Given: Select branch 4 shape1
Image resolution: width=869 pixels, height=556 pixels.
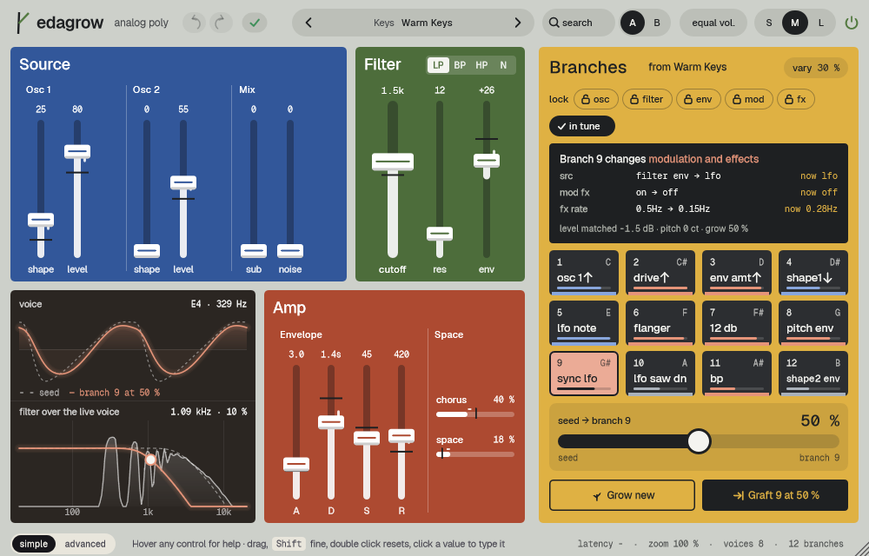Looking at the screenshot, I should [x=813, y=273].
